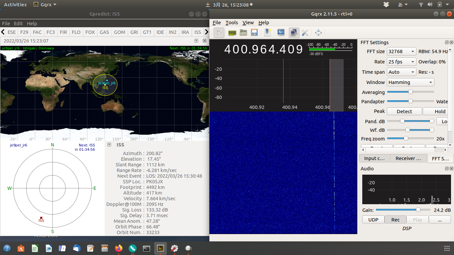Expand the ISS satellite selector triangle

tap(109, 145)
